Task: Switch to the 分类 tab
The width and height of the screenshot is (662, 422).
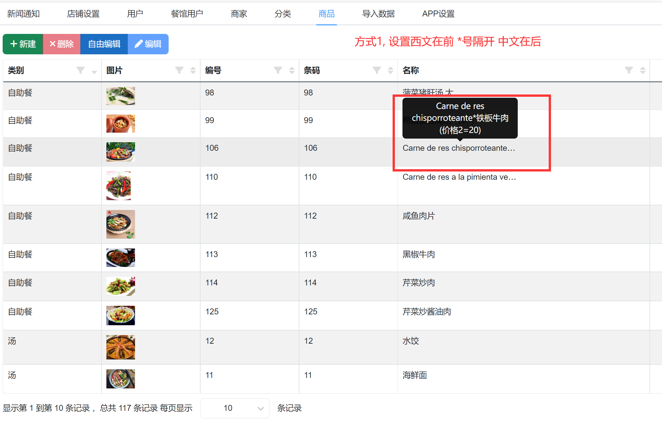Action: (283, 14)
